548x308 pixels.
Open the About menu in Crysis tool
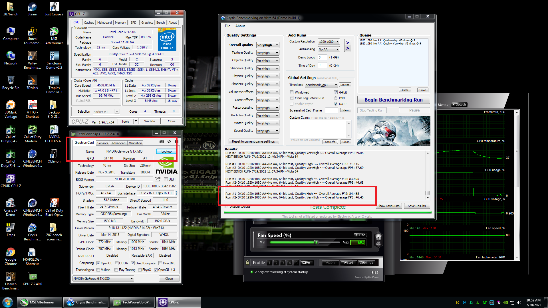click(240, 26)
